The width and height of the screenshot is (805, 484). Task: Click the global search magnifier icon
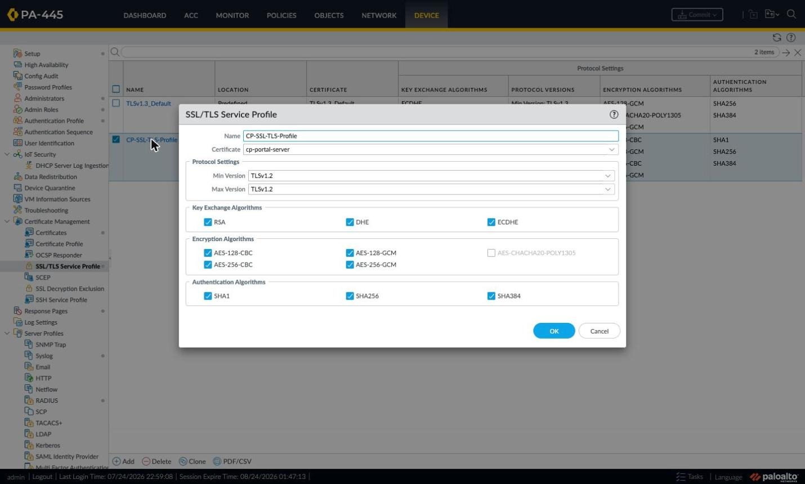pyautogui.click(x=791, y=15)
